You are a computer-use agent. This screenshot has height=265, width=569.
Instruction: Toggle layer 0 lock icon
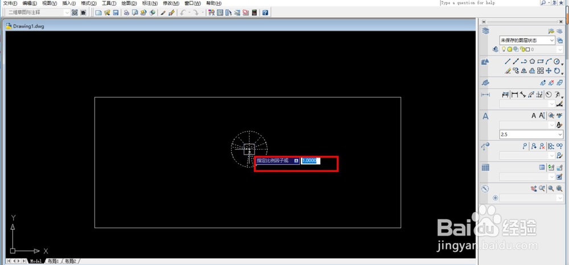tap(522, 49)
